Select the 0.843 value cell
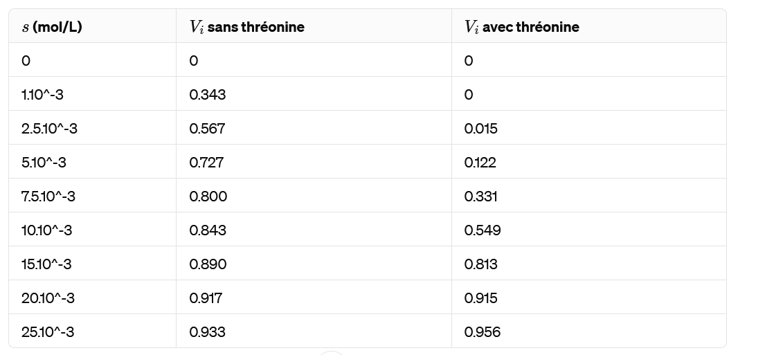 (208, 230)
